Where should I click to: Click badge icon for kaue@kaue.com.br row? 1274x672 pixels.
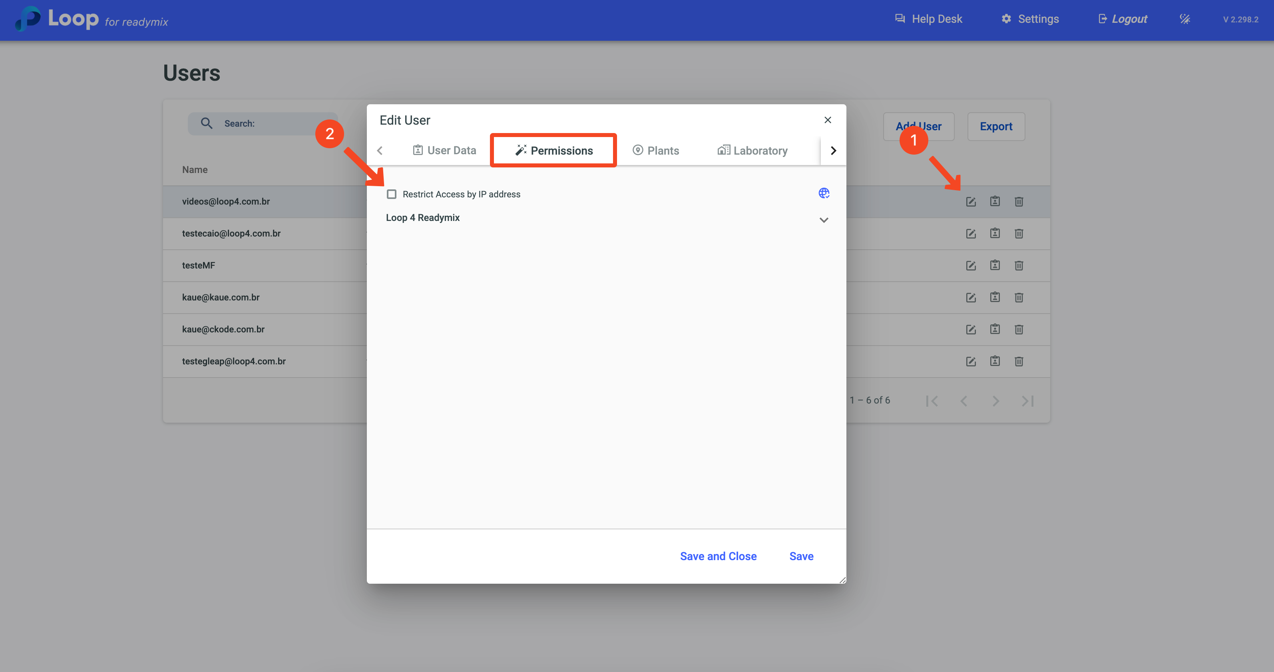tap(995, 297)
